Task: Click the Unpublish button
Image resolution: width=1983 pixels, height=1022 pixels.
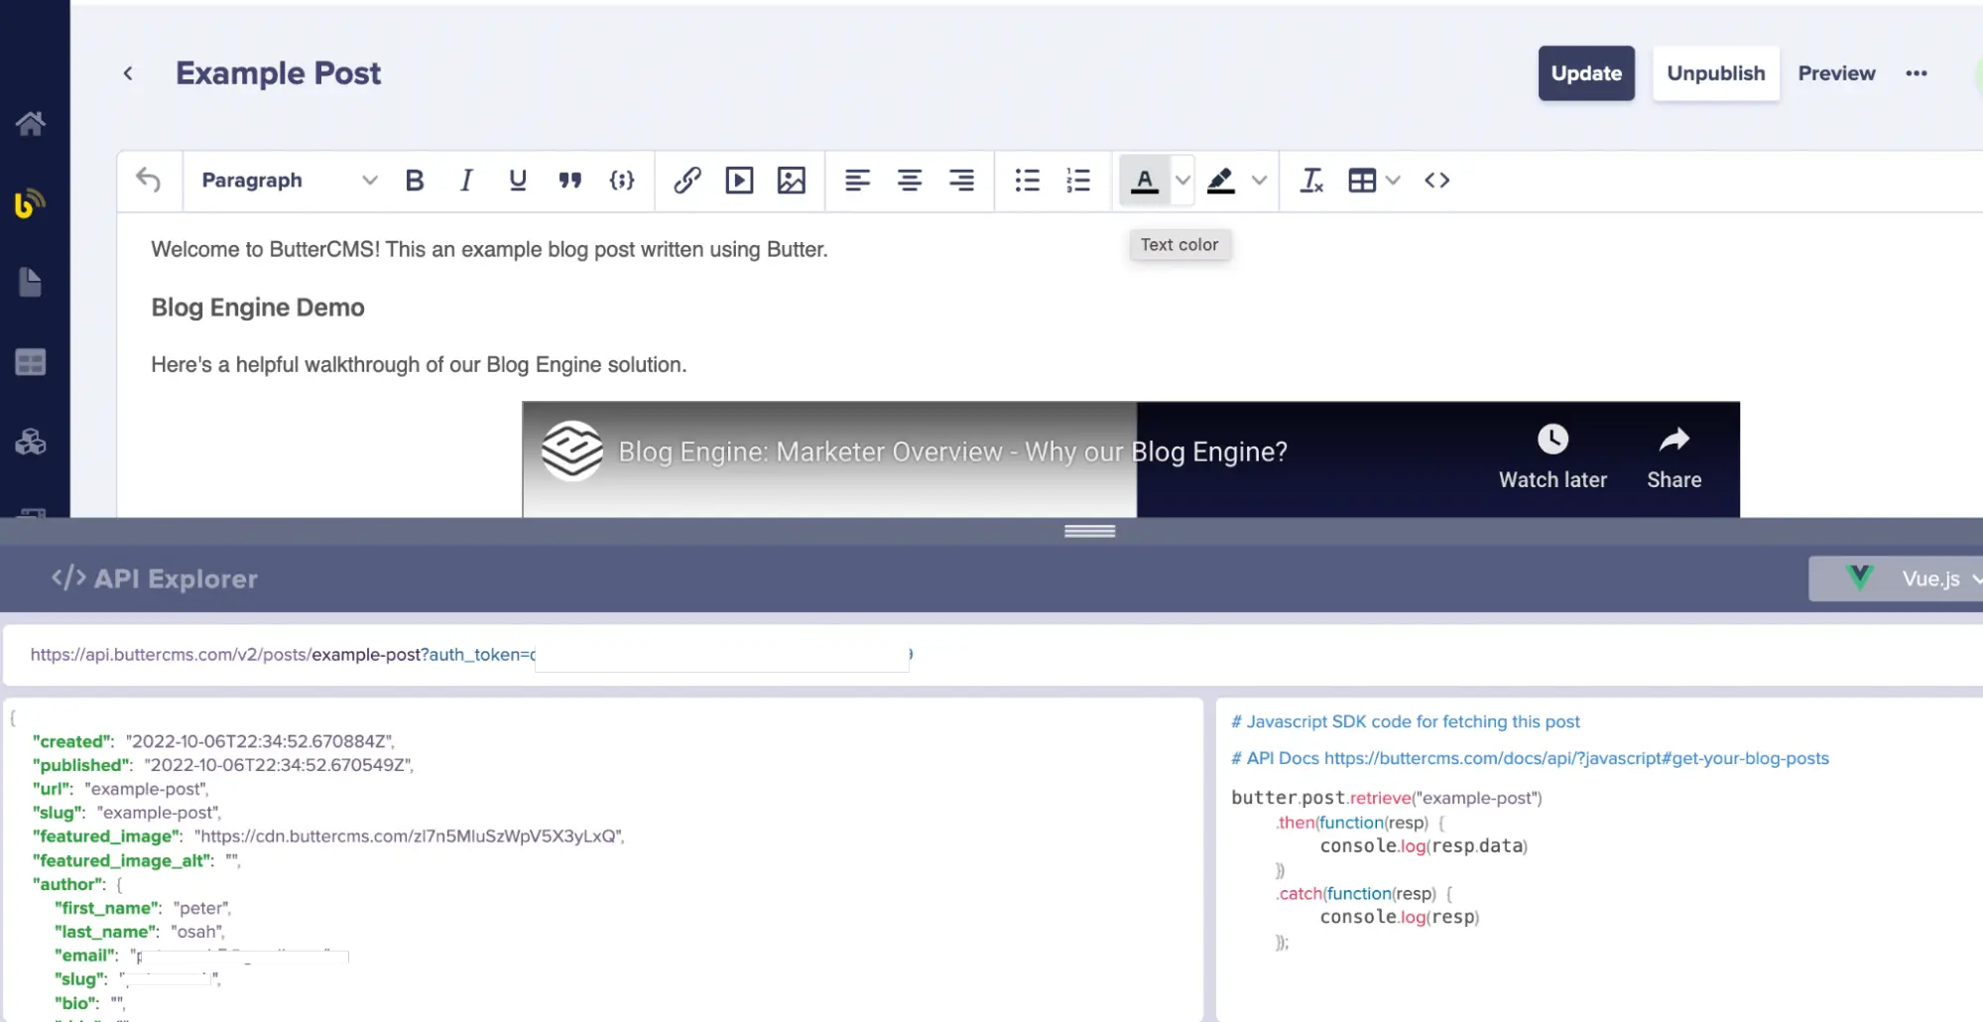Action: pos(1715,73)
